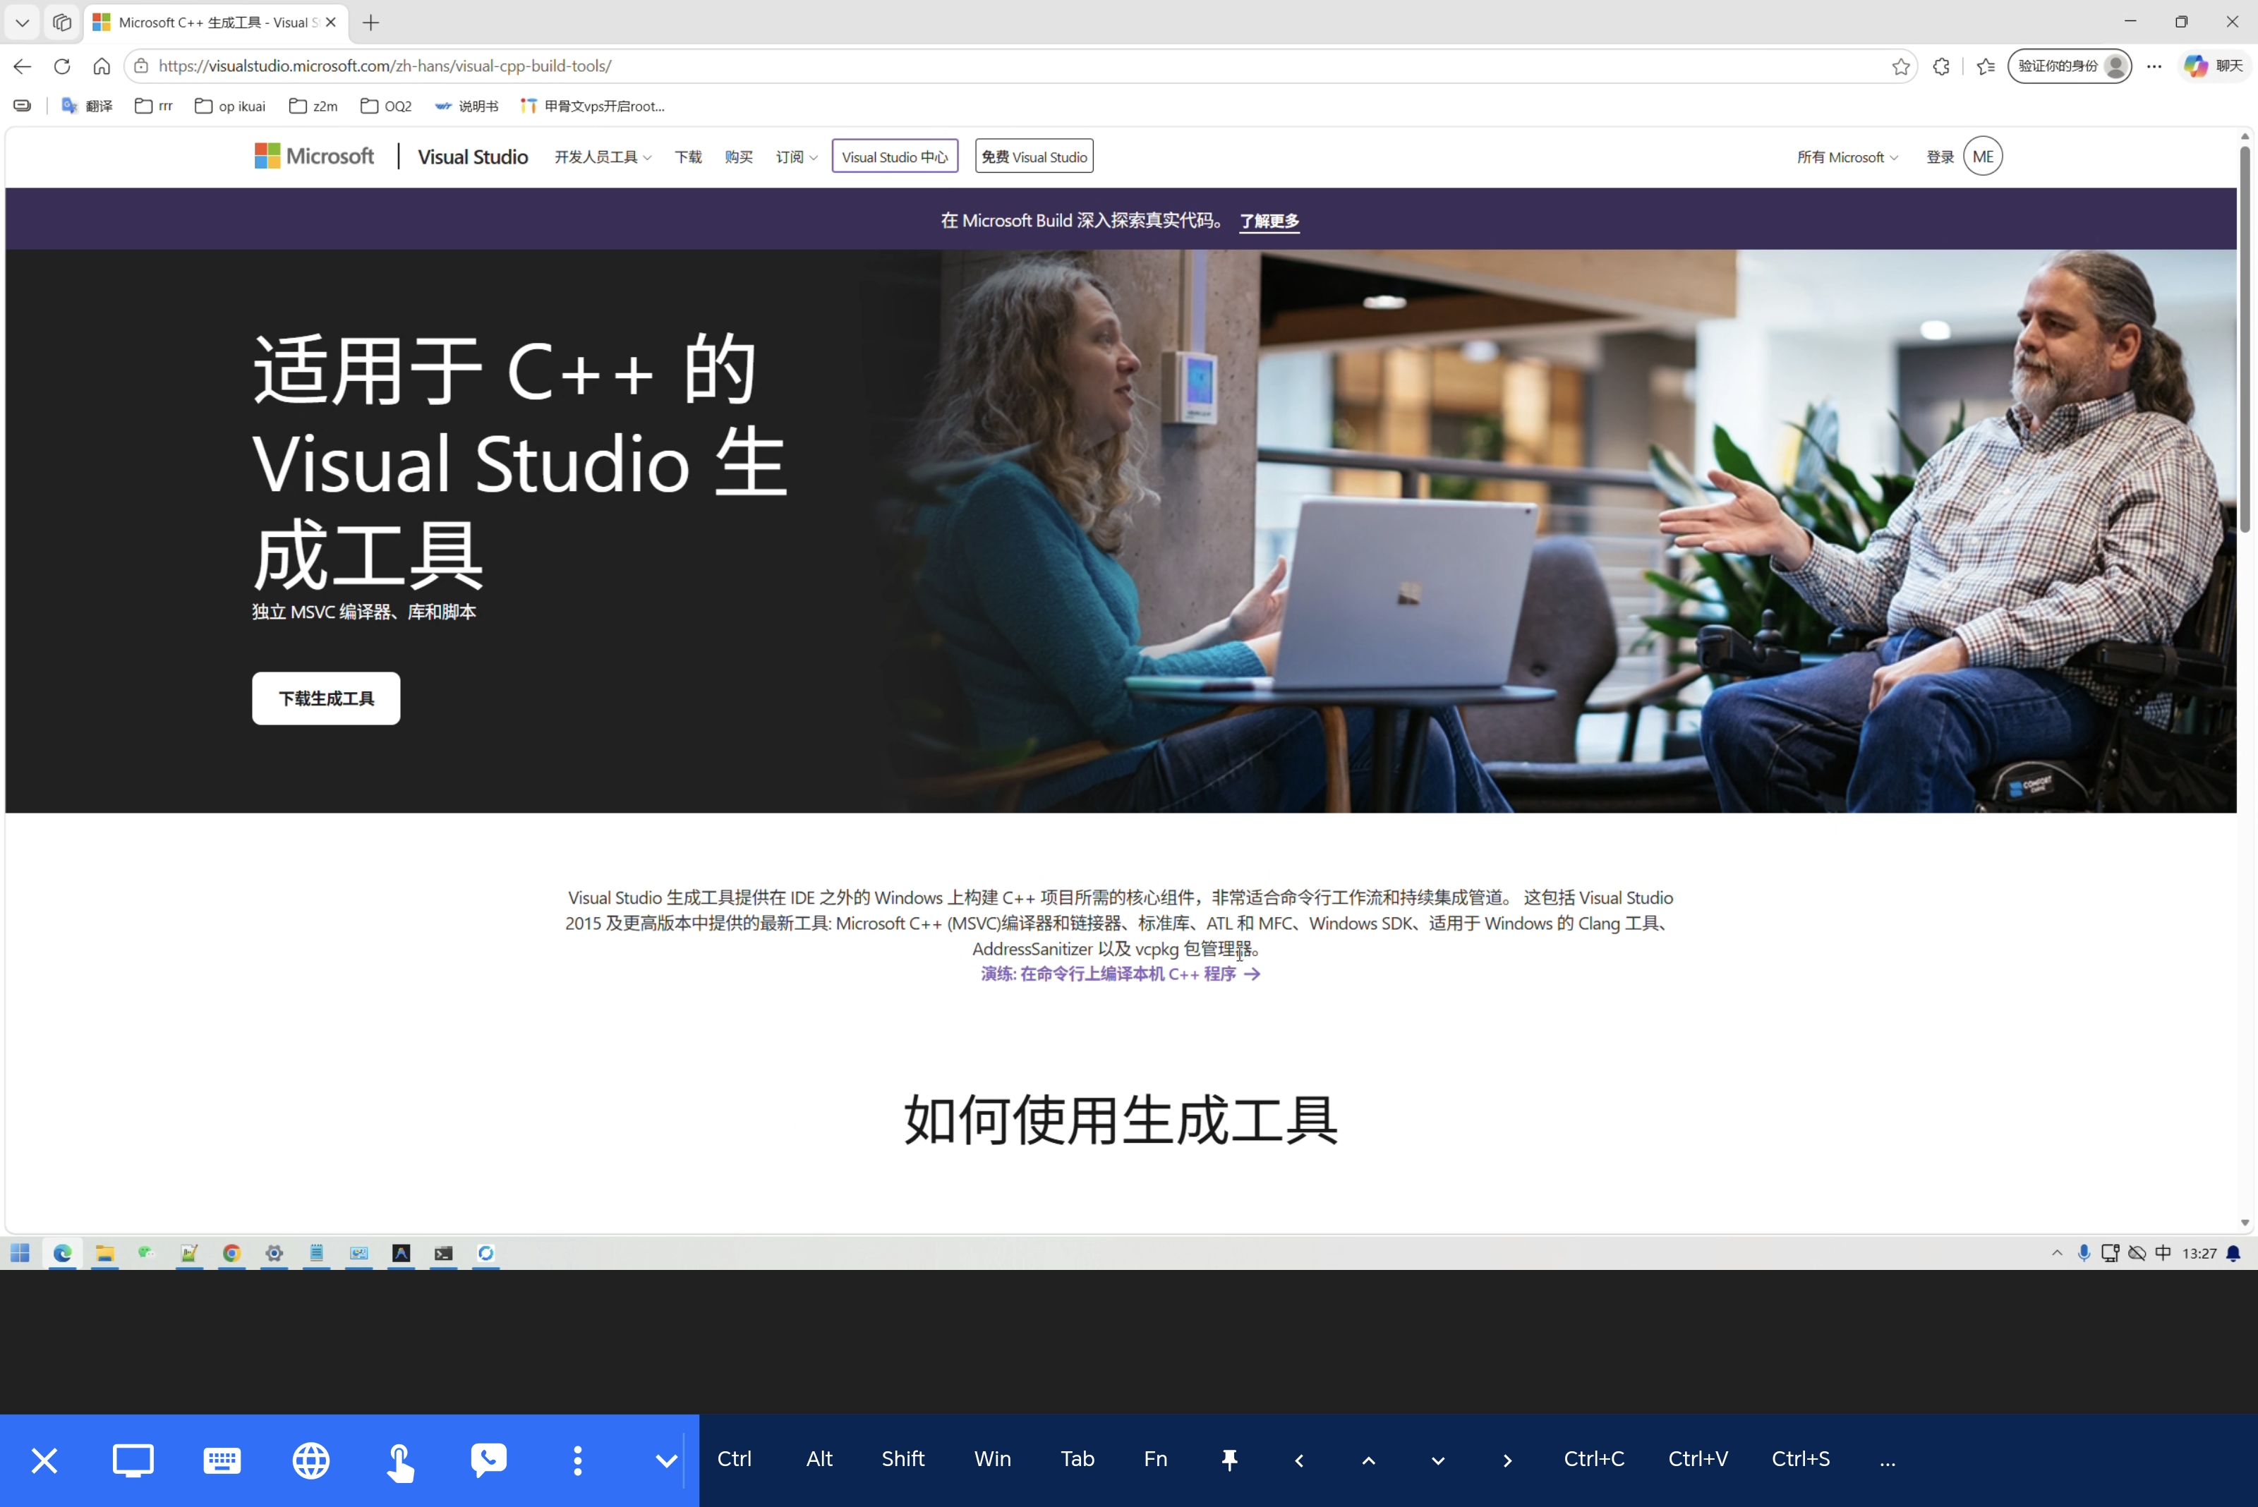Click the 免费 Visual Studio button
The height and width of the screenshot is (1507, 2258).
coord(1033,157)
